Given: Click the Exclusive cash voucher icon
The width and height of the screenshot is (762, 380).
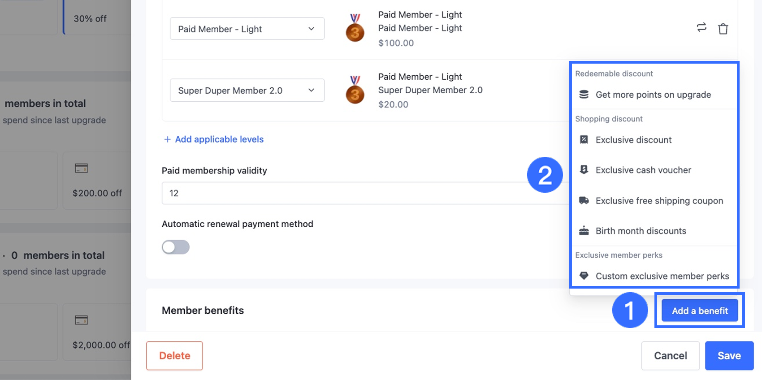Looking at the screenshot, I should click(584, 170).
